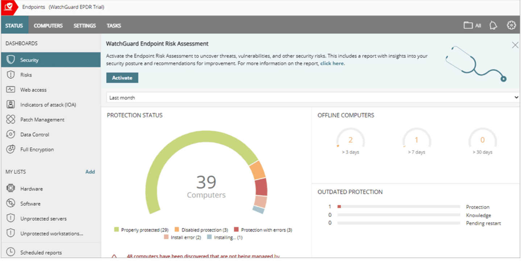Viewport: 521px width, 261px height.
Task: Switch to the STATUS tab
Action: point(14,26)
